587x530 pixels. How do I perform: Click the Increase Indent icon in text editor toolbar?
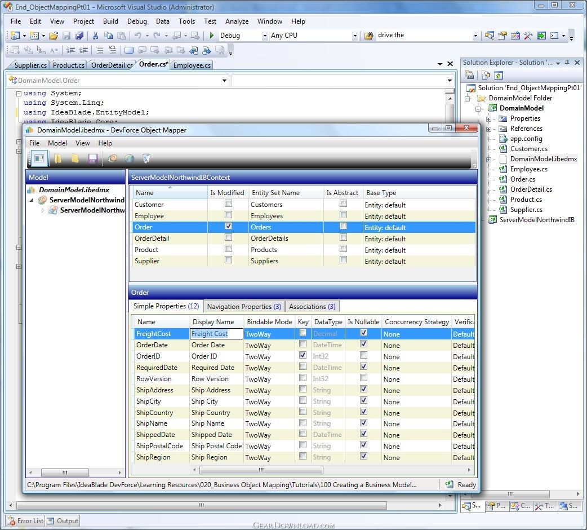click(84, 50)
